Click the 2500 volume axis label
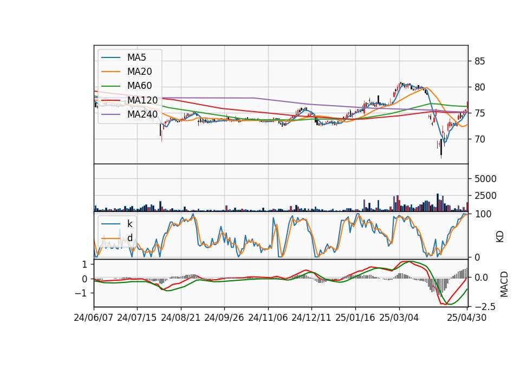Image resolution: width=520 pixels, height=374 pixels. [x=485, y=196]
